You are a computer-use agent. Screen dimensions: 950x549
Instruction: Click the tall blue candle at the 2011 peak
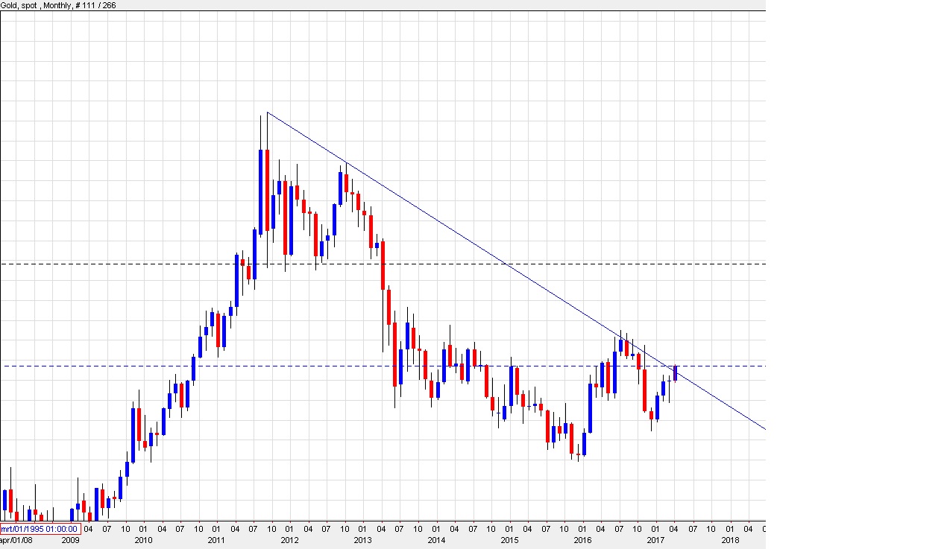coord(261,190)
